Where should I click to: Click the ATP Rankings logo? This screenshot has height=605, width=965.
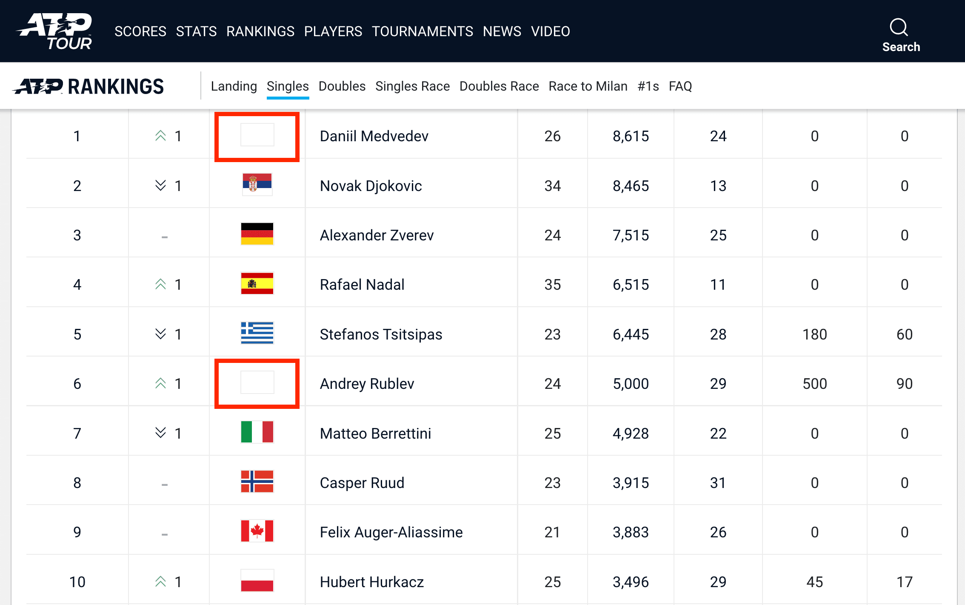[x=89, y=86]
